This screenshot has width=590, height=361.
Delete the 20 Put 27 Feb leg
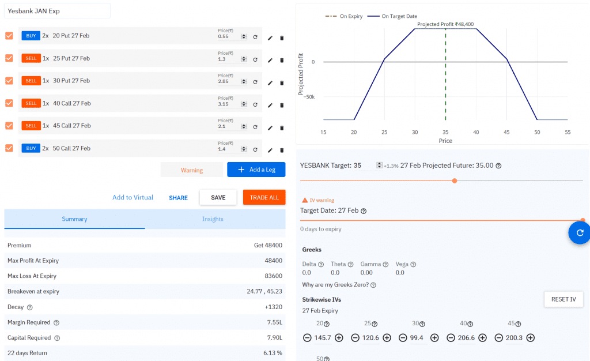[x=282, y=38]
